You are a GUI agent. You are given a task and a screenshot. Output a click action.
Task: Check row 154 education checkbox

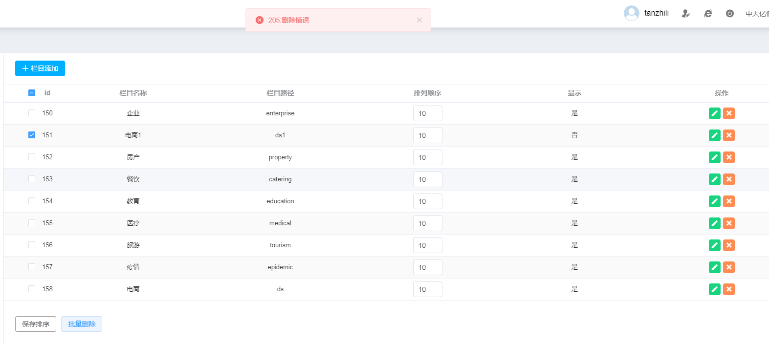pyautogui.click(x=32, y=201)
